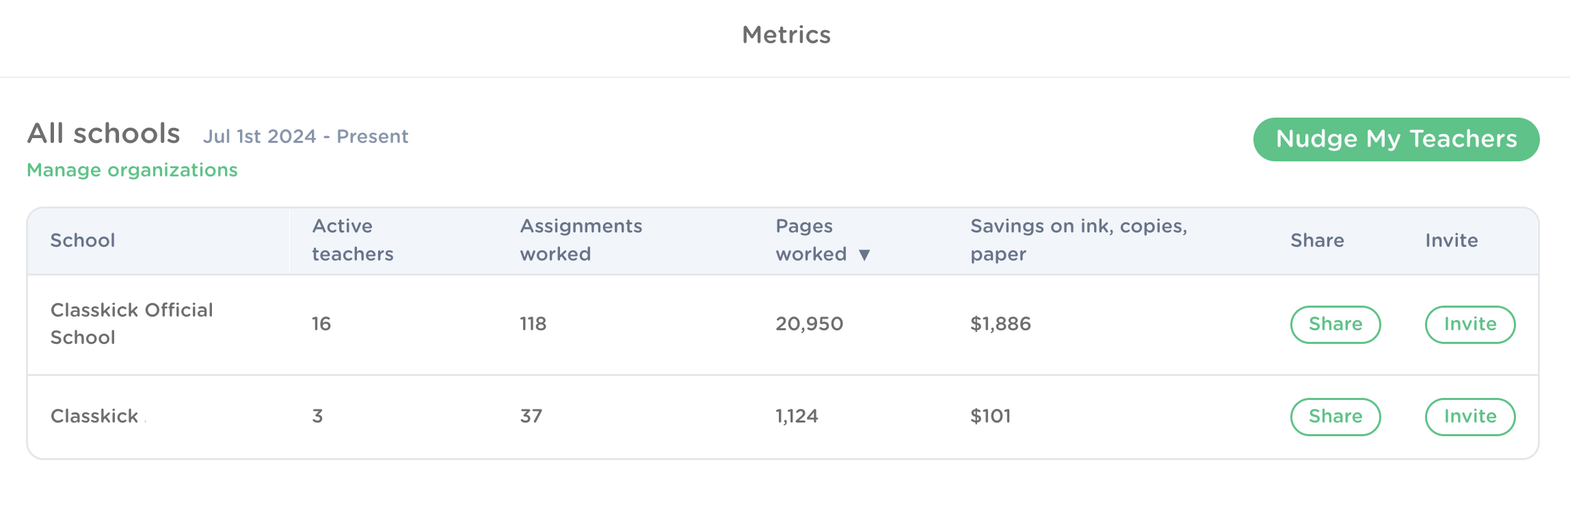Click the Share column header
This screenshot has width=1570, height=521.
click(x=1316, y=241)
